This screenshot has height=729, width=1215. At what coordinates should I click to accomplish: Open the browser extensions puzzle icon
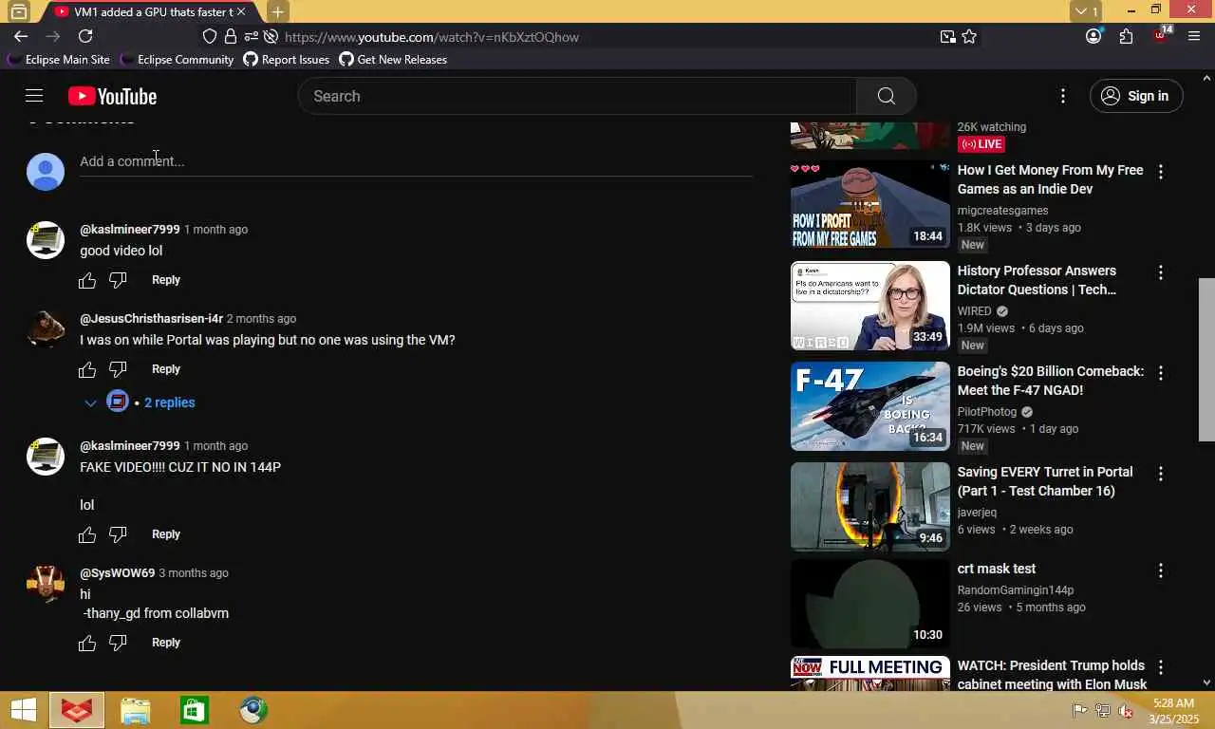(x=1126, y=36)
